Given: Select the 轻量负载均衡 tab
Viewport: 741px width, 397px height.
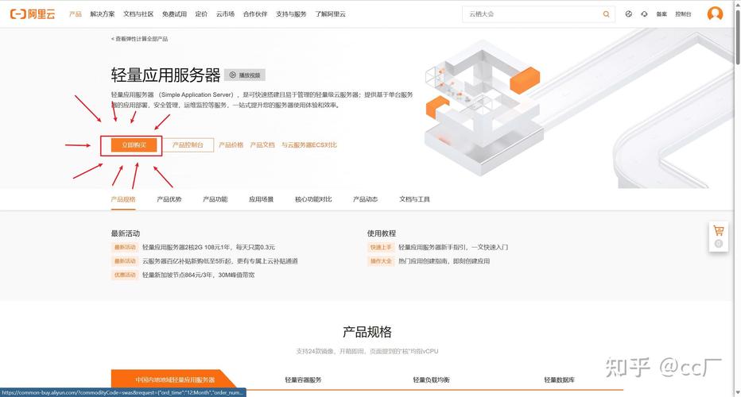Looking at the screenshot, I should 432,380.
